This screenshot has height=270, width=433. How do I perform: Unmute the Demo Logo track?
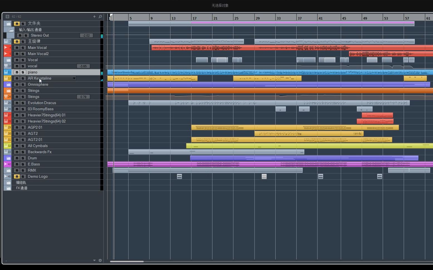[17, 176]
